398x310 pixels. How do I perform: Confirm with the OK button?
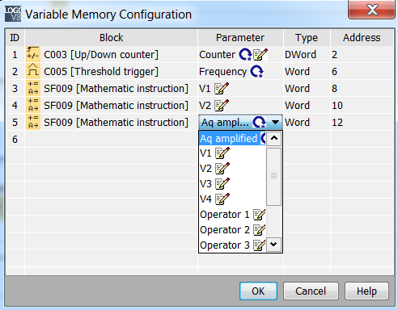(258, 291)
